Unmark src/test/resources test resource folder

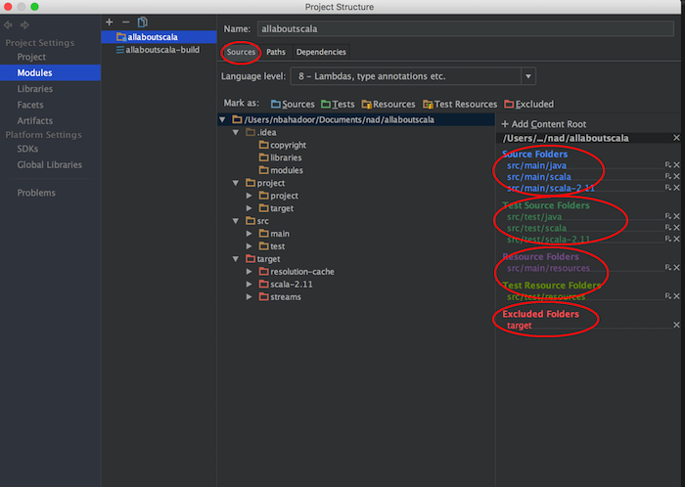tap(677, 296)
